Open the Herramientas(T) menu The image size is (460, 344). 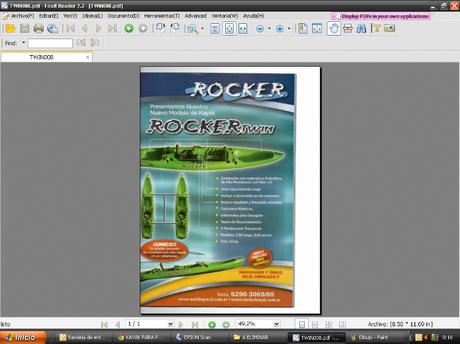(162, 16)
